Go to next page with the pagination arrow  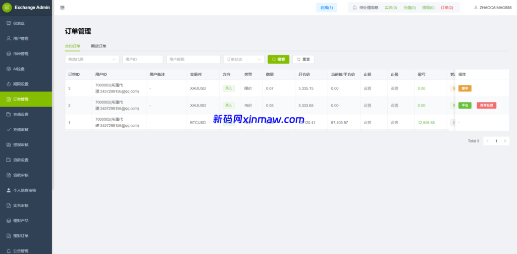tap(504, 141)
